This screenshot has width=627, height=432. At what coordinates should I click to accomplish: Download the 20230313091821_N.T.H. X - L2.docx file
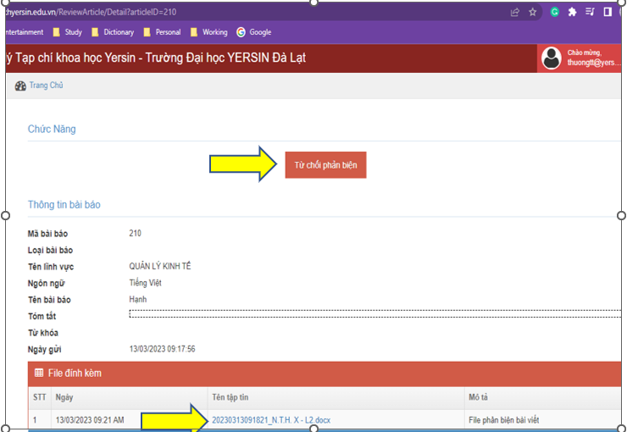[x=271, y=419]
